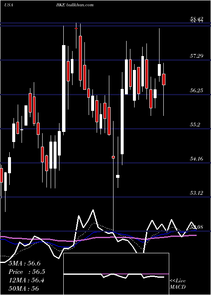Click inside the MACD inset panel
The width and height of the screenshot is (211, 295).
[x=116, y=274]
